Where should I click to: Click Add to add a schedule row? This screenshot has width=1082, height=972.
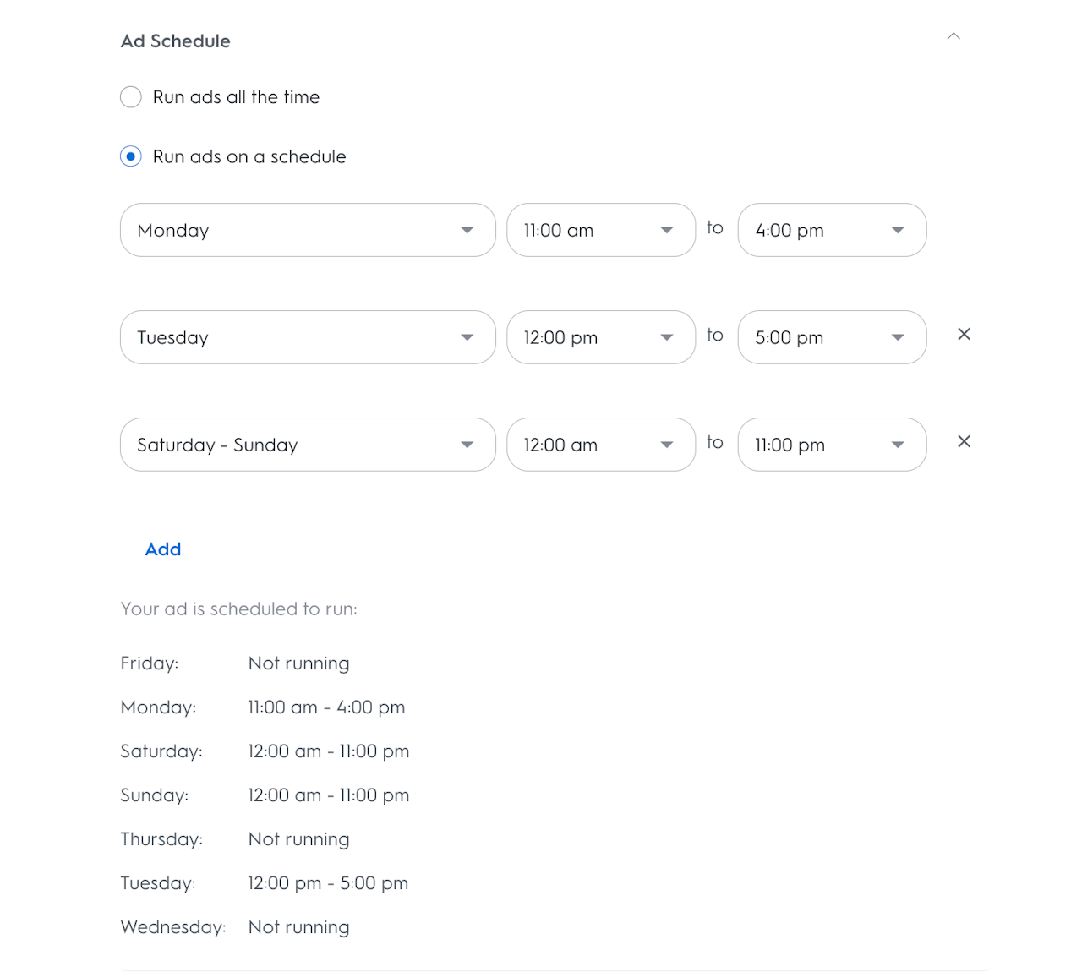pyautogui.click(x=163, y=549)
